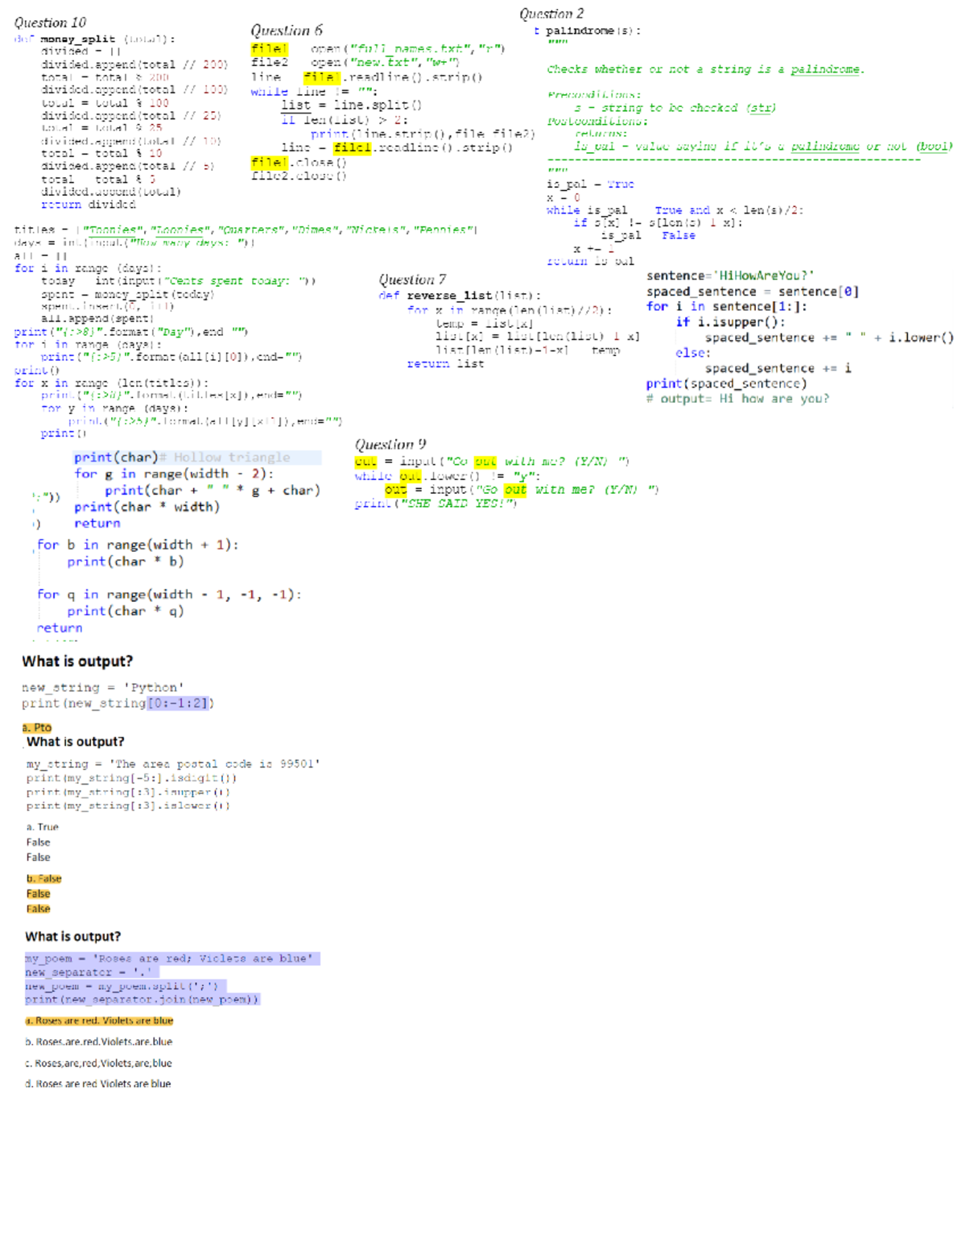The image size is (966, 1251).
Task: Select the highlighted file1 variable in Question 6
Action: (268, 49)
